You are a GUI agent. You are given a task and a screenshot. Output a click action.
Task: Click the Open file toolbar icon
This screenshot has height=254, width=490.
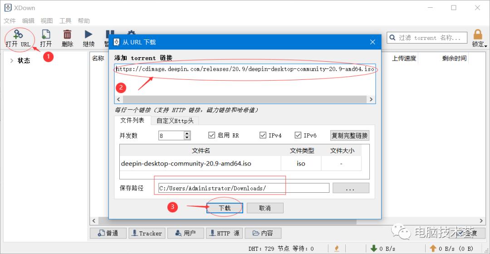(46, 34)
